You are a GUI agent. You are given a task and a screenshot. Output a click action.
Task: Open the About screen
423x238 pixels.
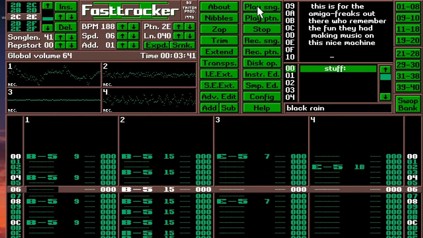[219, 7]
